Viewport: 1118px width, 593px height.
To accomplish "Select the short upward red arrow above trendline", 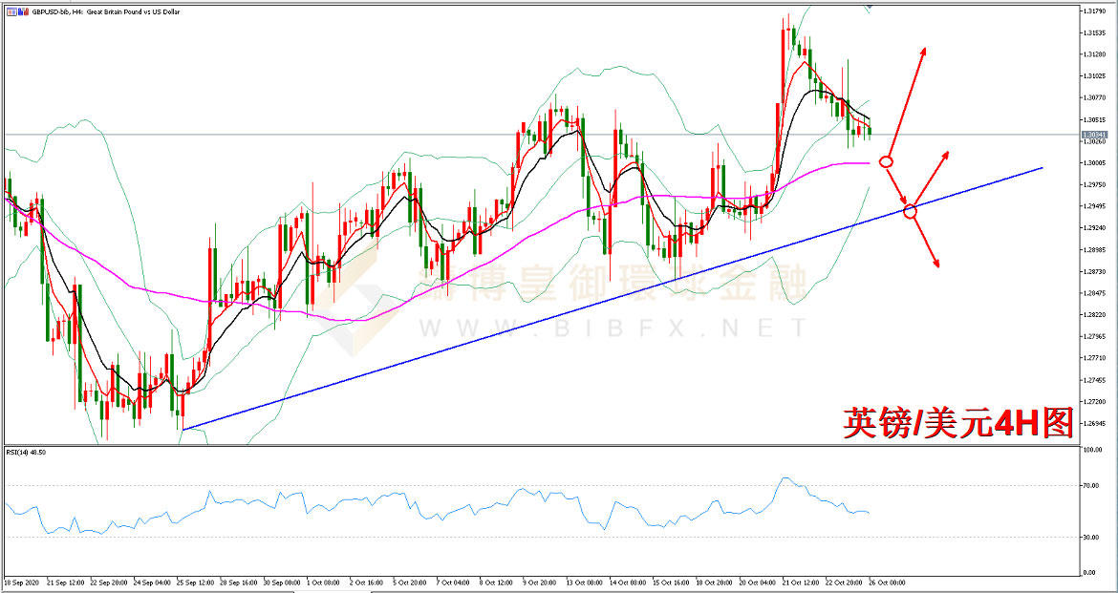I will point(931,179).
